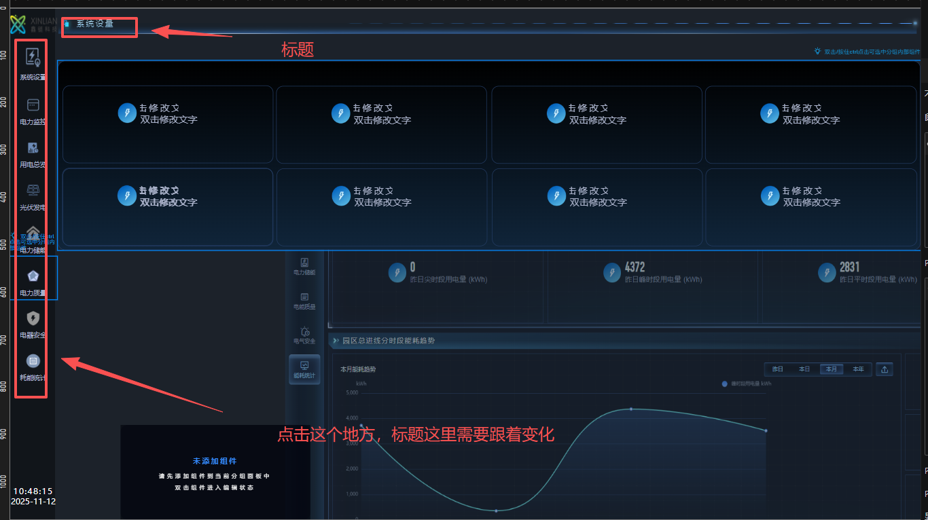Switch chart range to 昨日
The height and width of the screenshot is (520, 928).
(x=778, y=369)
